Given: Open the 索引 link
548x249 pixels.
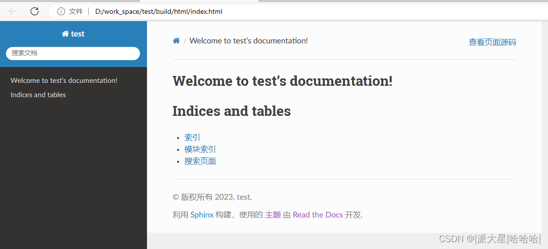Looking at the screenshot, I should point(192,137).
